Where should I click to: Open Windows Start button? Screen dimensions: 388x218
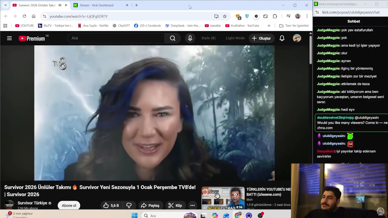[x=134, y=215]
